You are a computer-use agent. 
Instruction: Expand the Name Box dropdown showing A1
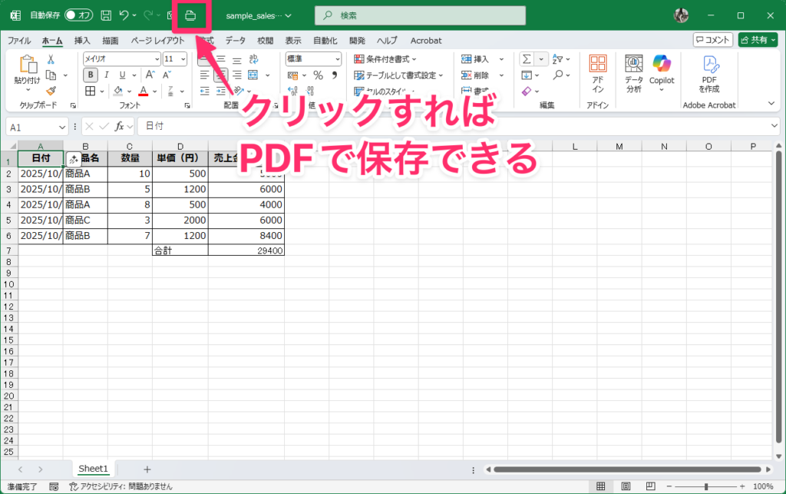(x=61, y=127)
